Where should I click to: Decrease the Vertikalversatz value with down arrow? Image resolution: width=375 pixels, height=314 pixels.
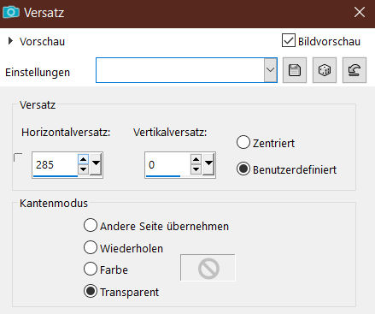click(x=196, y=169)
